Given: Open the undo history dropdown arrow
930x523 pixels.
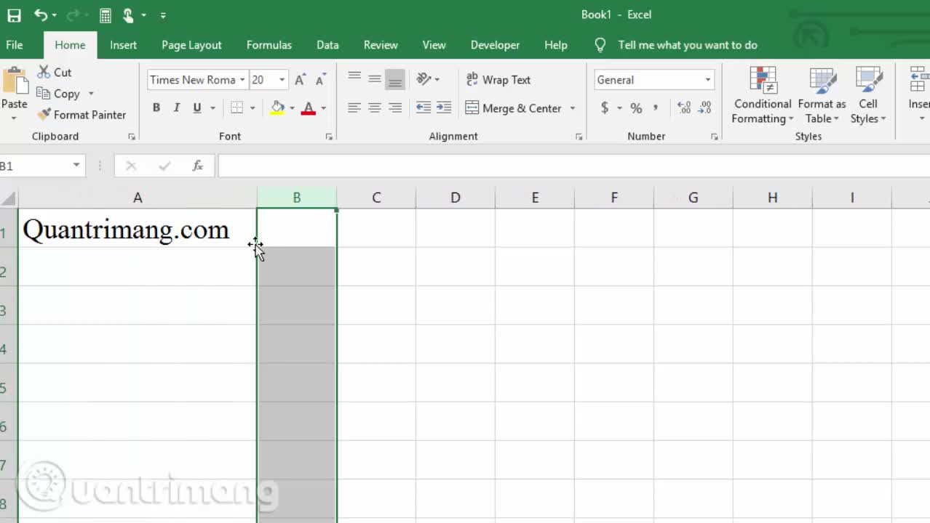Looking at the screenshot, I should 55,15.
